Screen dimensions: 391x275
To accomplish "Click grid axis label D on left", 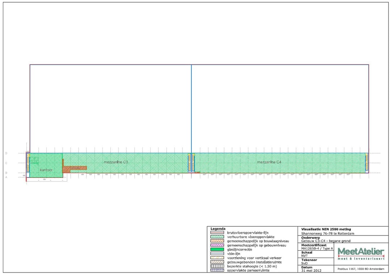I will (x=6, y=153).
